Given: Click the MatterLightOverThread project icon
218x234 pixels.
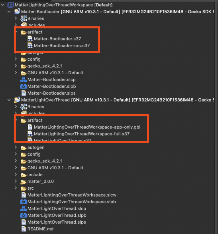Looking at the screenshot, I should tap(17, 100).
